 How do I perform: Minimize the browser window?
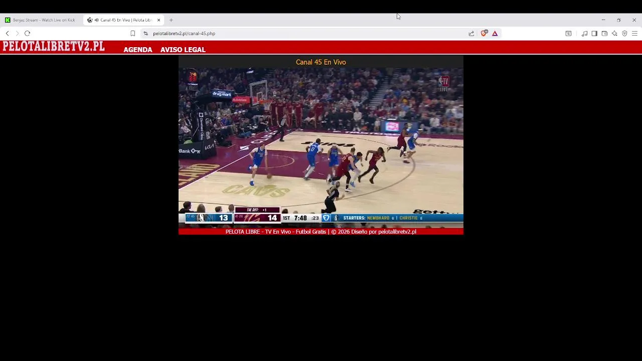(603, 20)
